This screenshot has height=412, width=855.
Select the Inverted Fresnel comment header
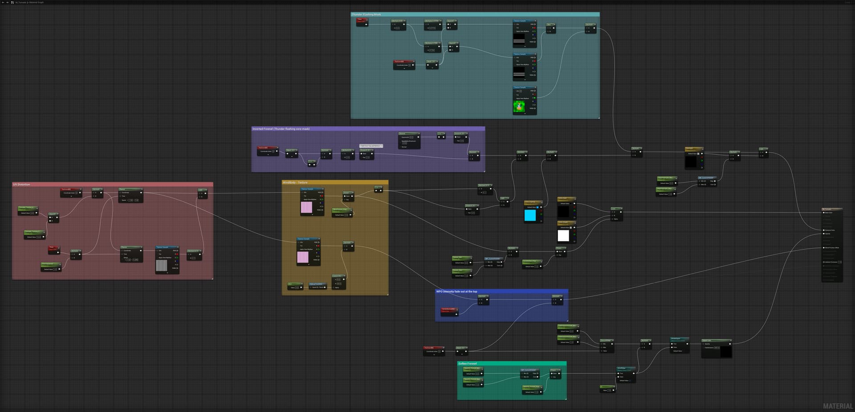click(x=368, y=129)
